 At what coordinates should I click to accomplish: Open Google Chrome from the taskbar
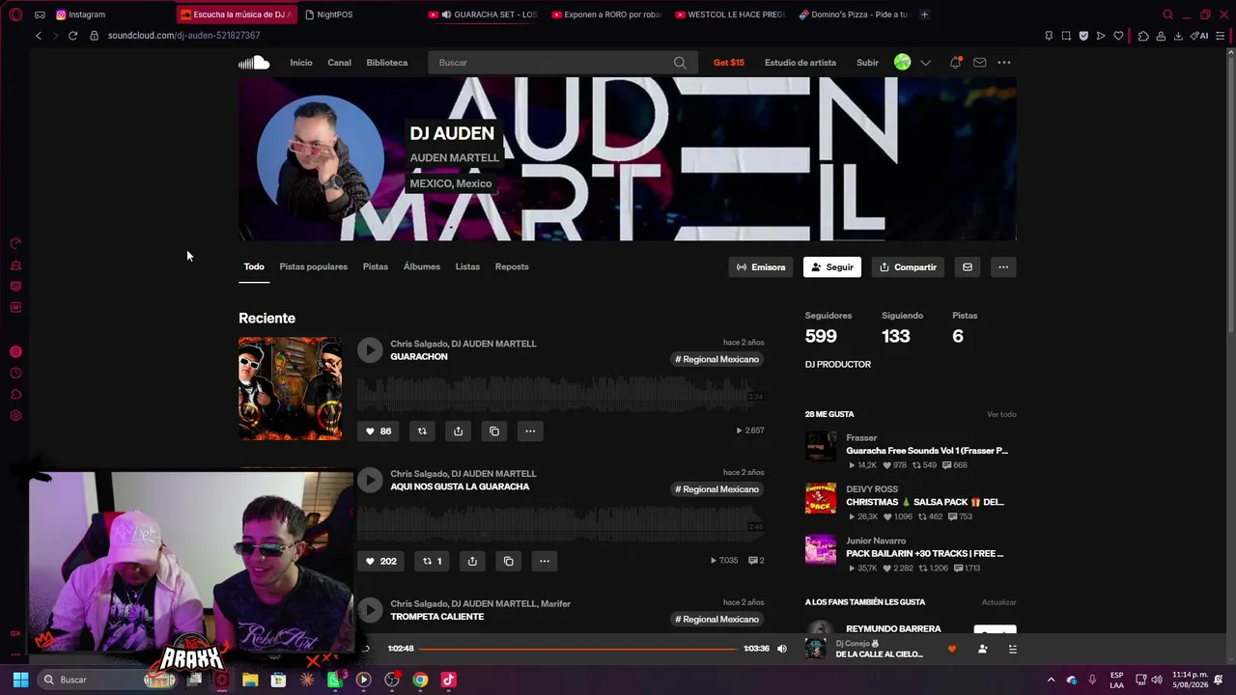420,680
